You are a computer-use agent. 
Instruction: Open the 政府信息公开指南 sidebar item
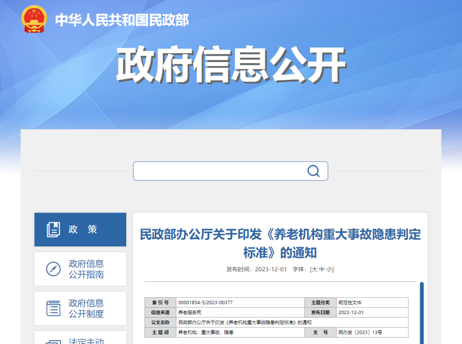(86, 269)
